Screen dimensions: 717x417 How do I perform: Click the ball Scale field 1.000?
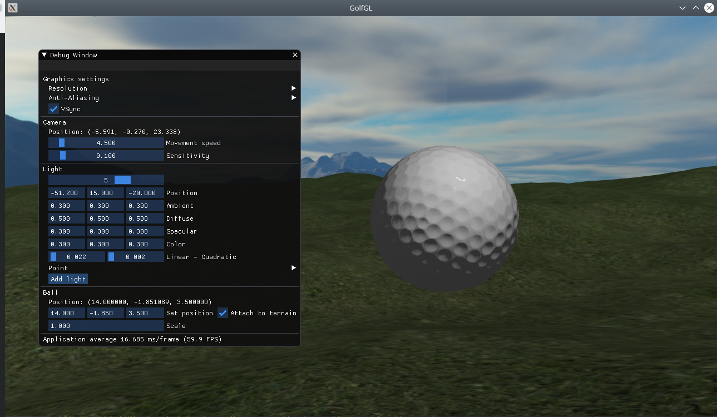click(x=106, y=326)
